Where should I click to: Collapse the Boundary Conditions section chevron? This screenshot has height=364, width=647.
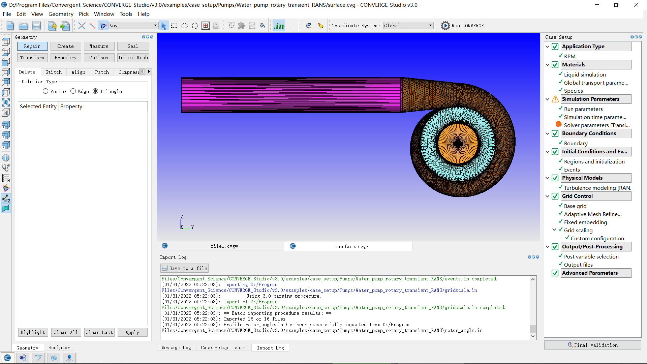(x=548, y=133)
